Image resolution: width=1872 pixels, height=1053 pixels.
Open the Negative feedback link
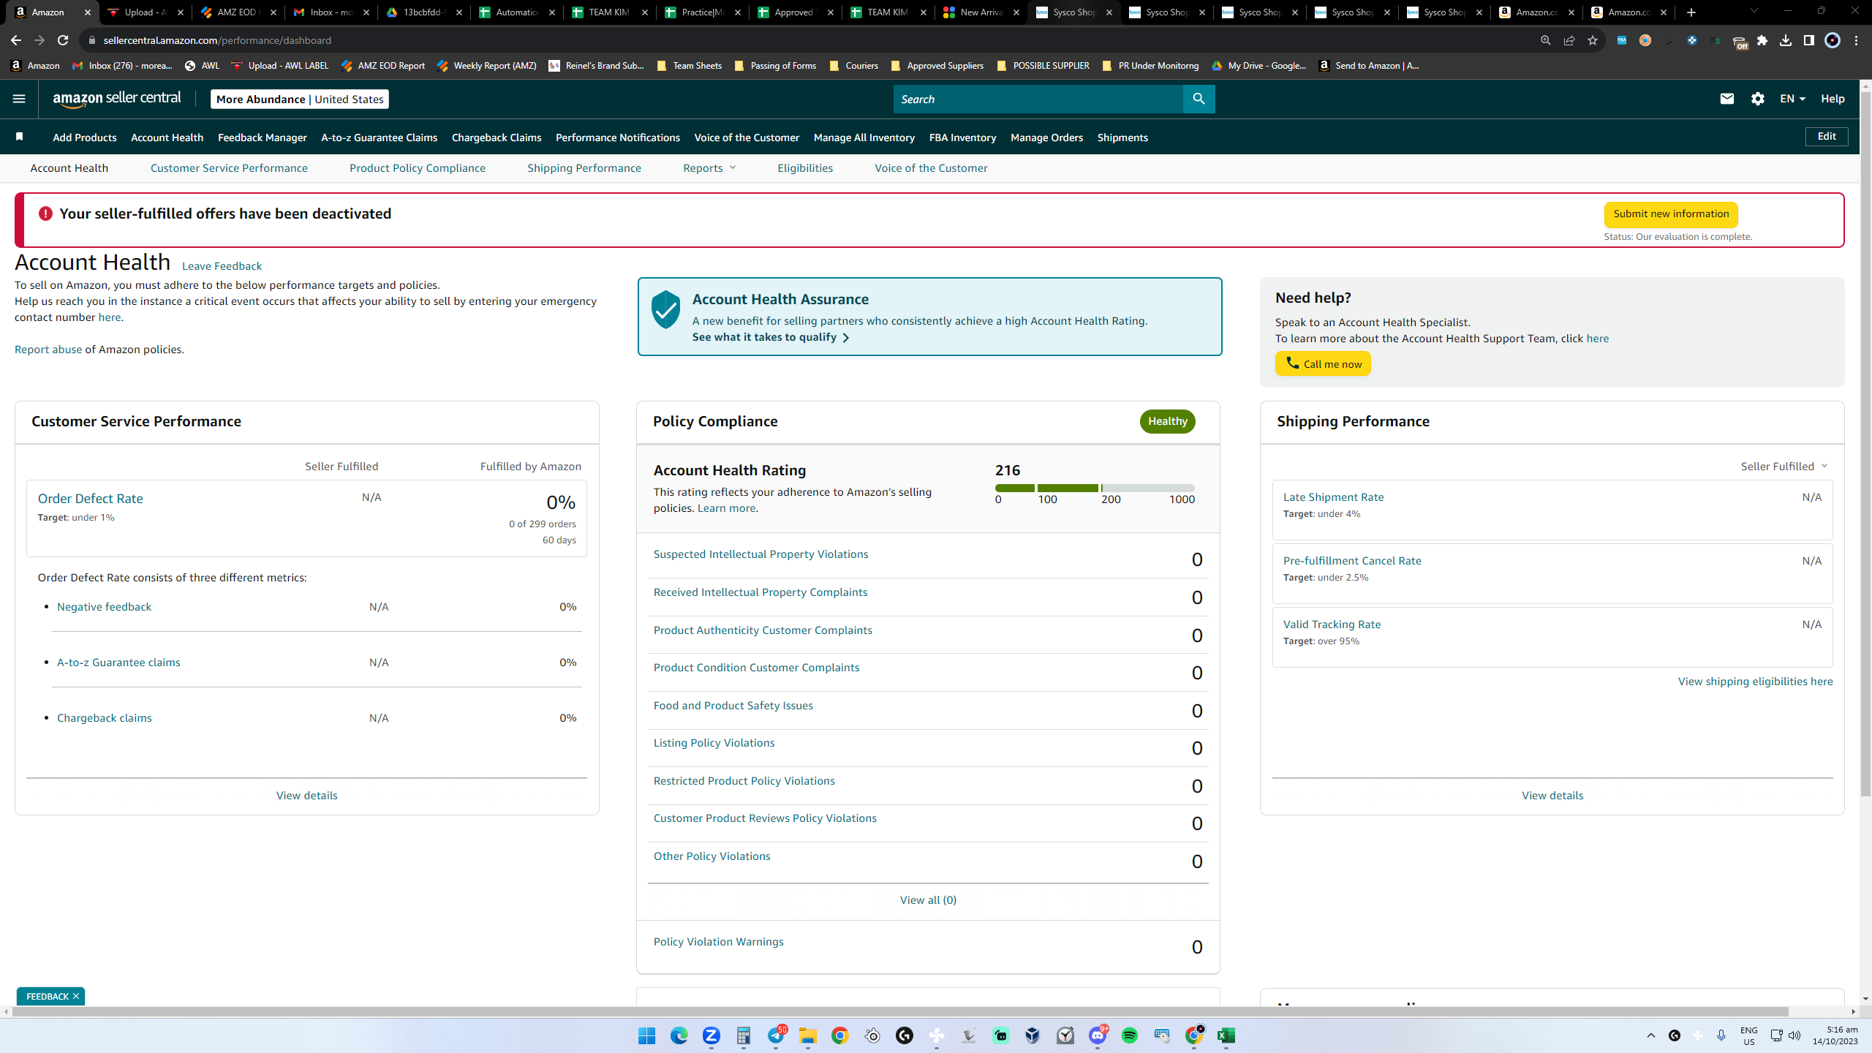[104, 607]
